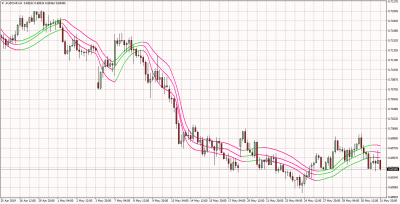This screenshot has width=400, height=204.
Task: Click the 0.70705 price axis label
Action: click(393, 89)
